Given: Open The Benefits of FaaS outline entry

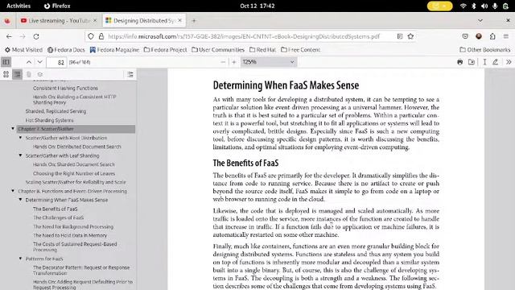Looking at the screenshot, I should click(56, 209).
